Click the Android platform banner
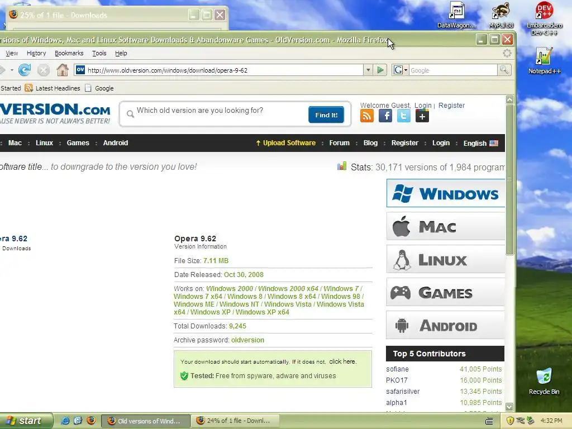The image size is (572, 429). tap(445, 325)
